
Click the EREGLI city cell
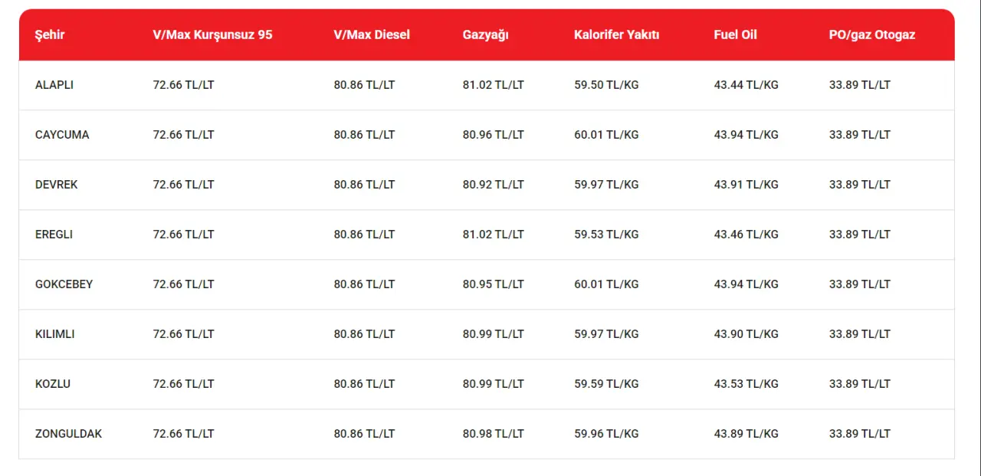click(x=54, y=235)
